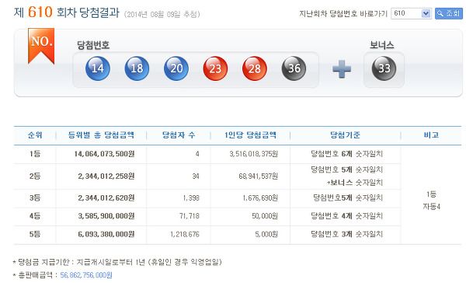Viewport: 466px width, 283px height.
Task: Click total sales amount 56,862,756,000원
Action: click(x=86, y=275)
